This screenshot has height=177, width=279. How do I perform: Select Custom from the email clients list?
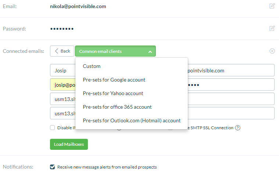(x=92, y=66)
